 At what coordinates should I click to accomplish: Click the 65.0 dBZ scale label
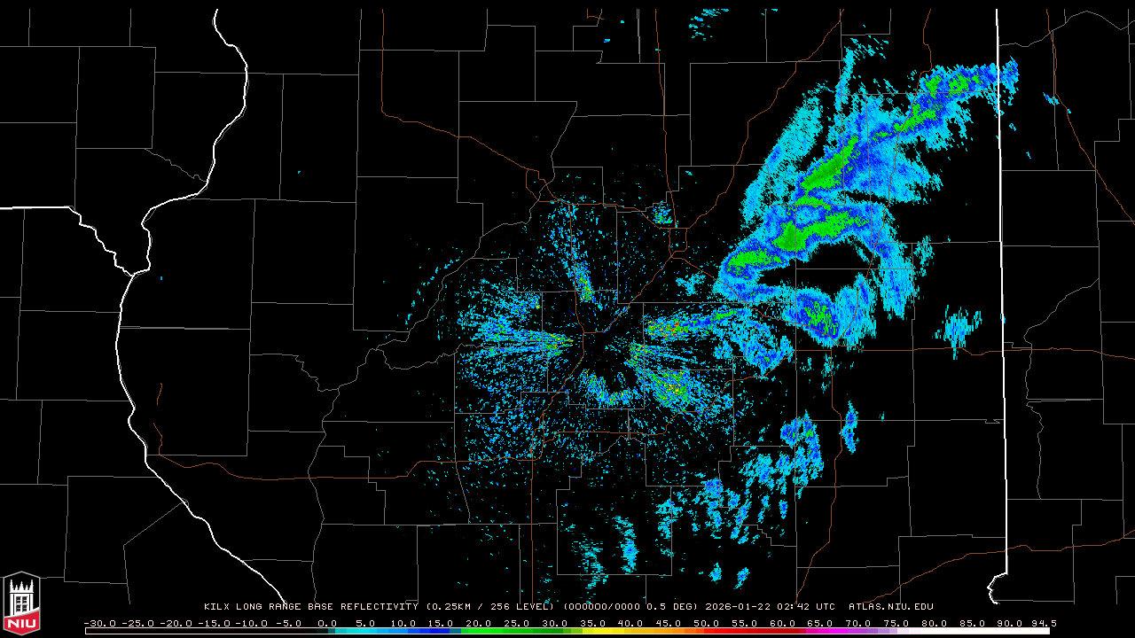point(819,623)
